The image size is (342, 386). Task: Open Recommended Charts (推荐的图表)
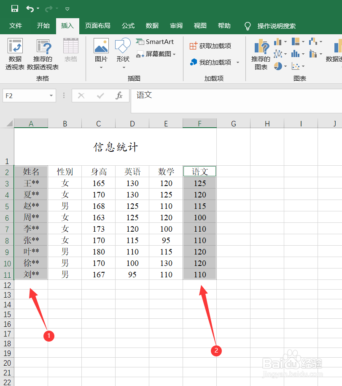(x=261, y=54)
